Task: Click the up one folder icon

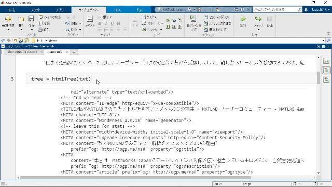Action: click(15, 41)
